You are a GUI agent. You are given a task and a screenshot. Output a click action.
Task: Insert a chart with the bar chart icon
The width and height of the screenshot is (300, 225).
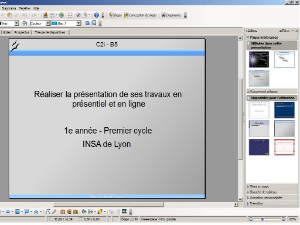click(46, 15)
